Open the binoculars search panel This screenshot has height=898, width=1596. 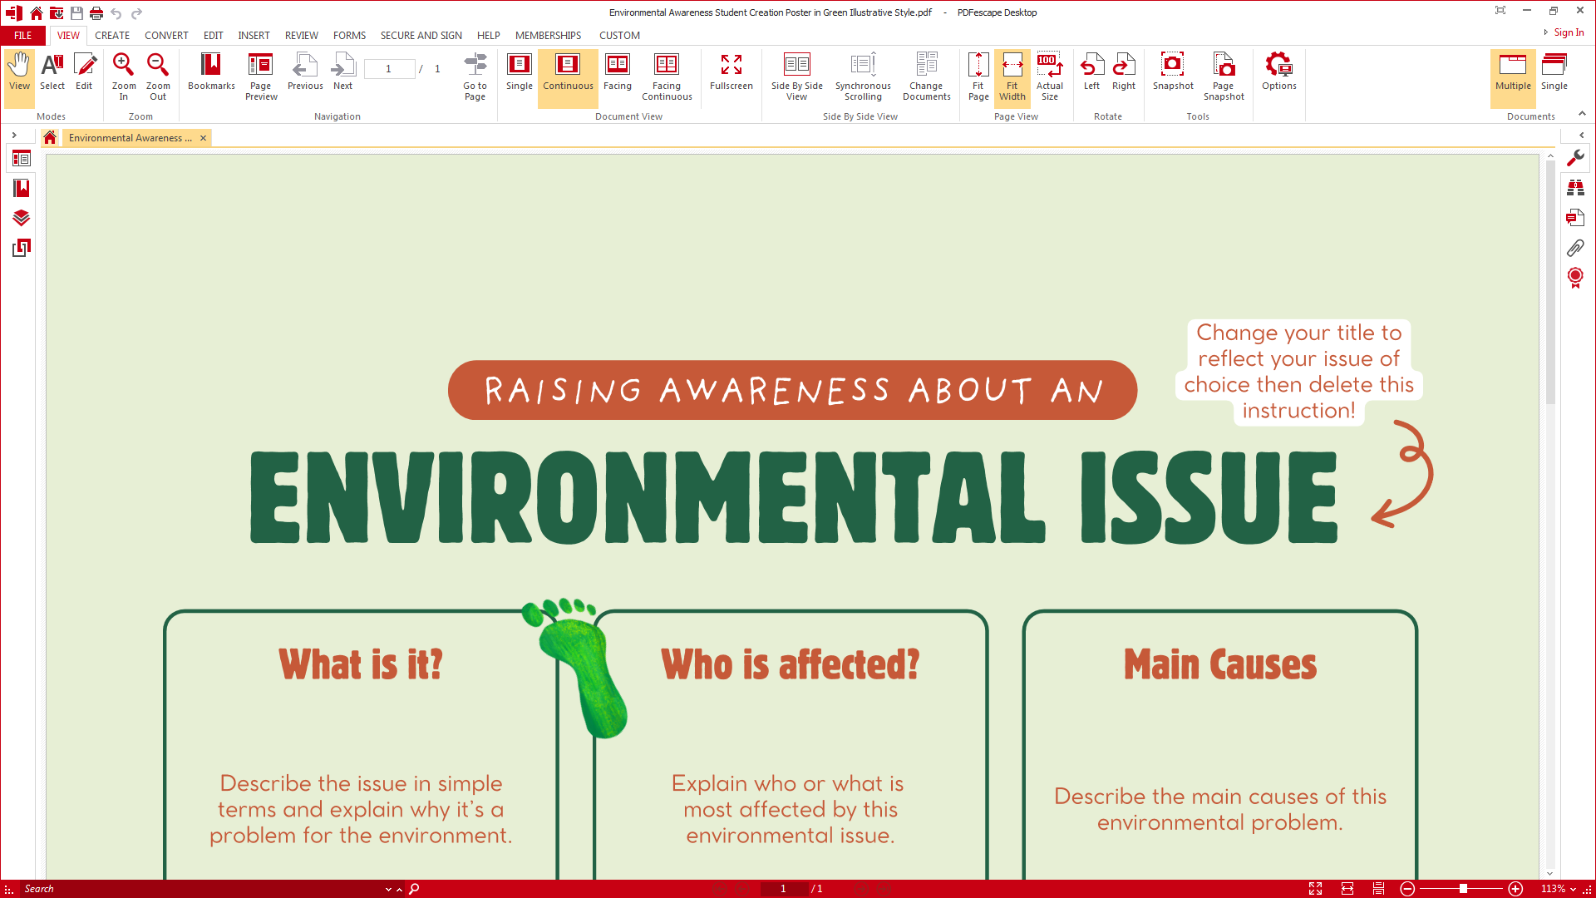pos(1575,188)
